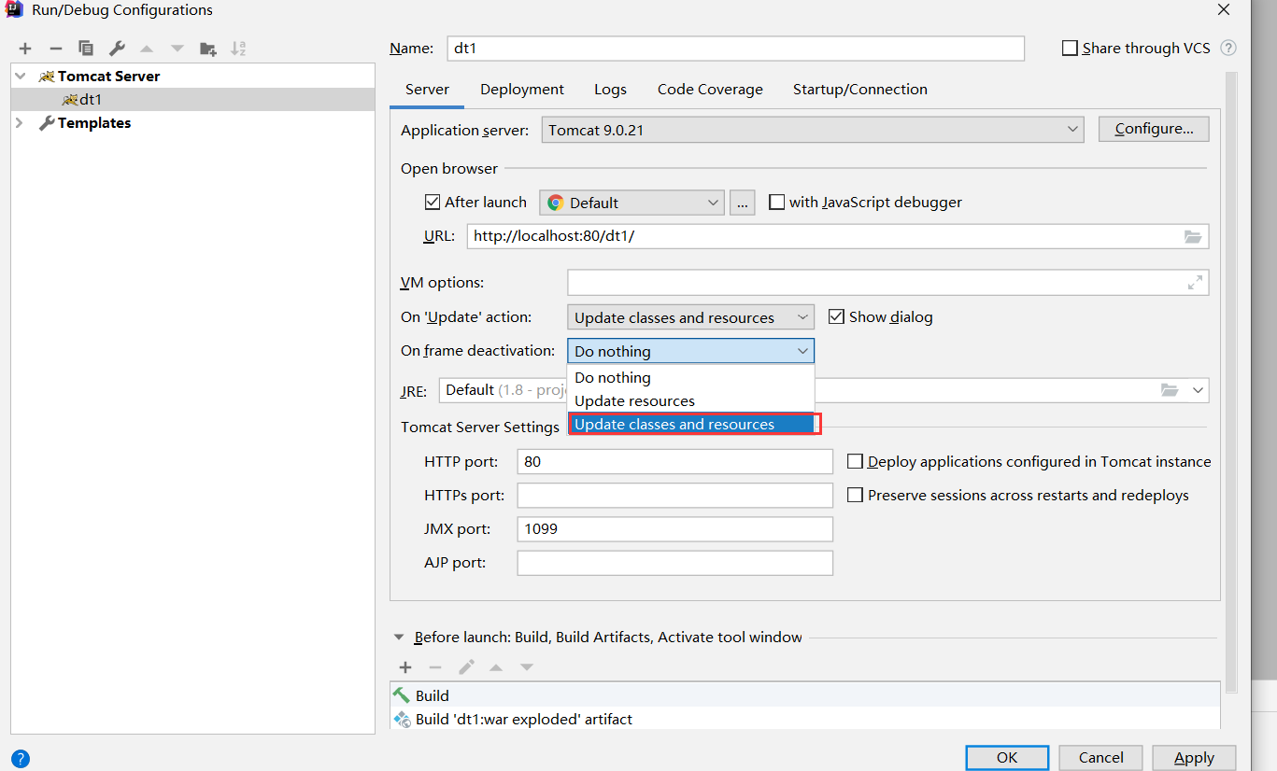Open help question mark at bottom left
The height and width of the screenshot is (771, 1277).
pyautogui.click(x=21, y=759)
